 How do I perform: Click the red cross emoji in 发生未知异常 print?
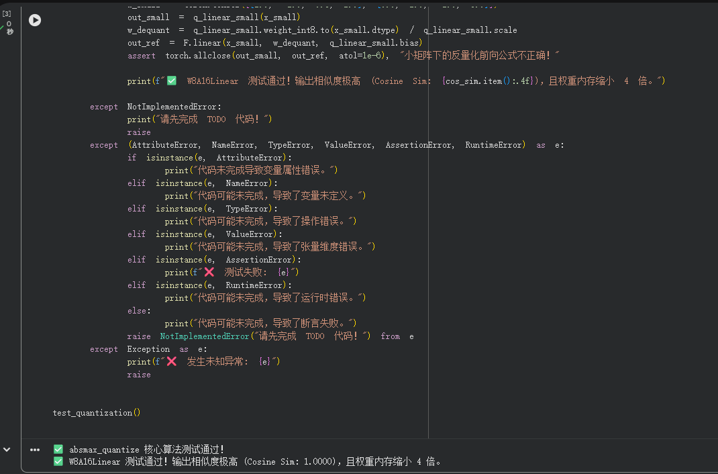[172, 361]
